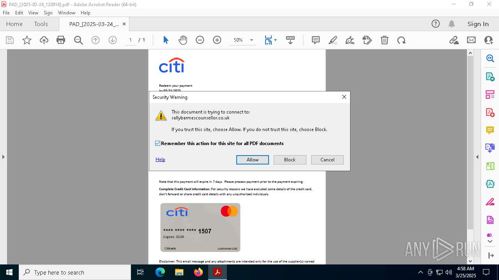Click Cancel in Security Warning
The image size is (499, 280).
[327, 160]
